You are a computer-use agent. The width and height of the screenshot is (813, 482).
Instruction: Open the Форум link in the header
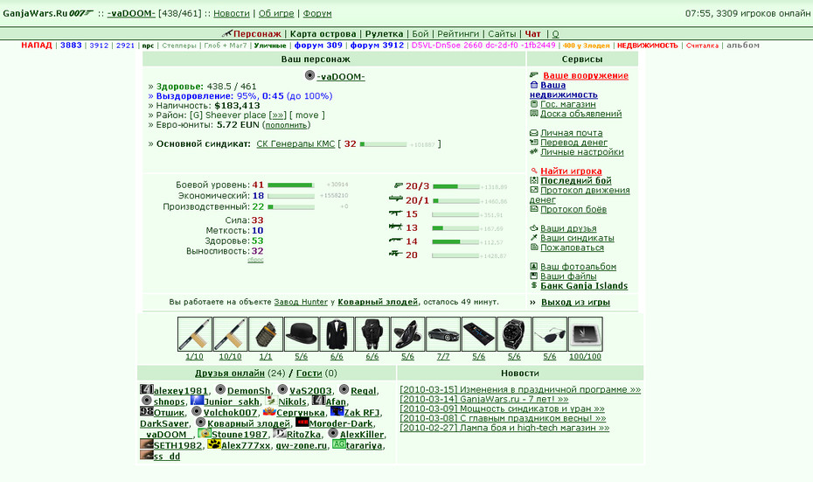[x=317, y=13]
